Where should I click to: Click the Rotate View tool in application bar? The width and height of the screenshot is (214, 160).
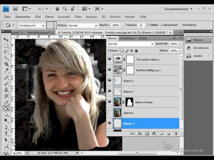pyautogui.click(x=73, y=9)
